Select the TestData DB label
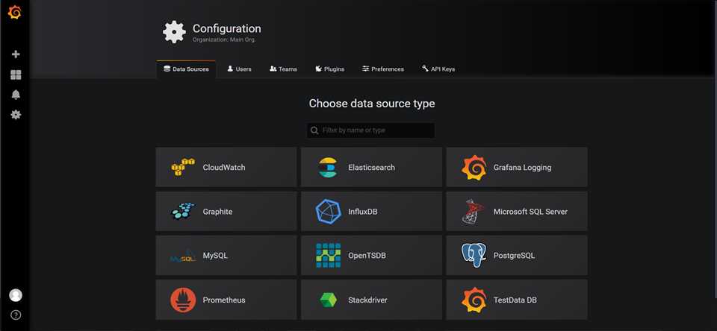Screen dimensions: 717x331 tap(515, 300)
